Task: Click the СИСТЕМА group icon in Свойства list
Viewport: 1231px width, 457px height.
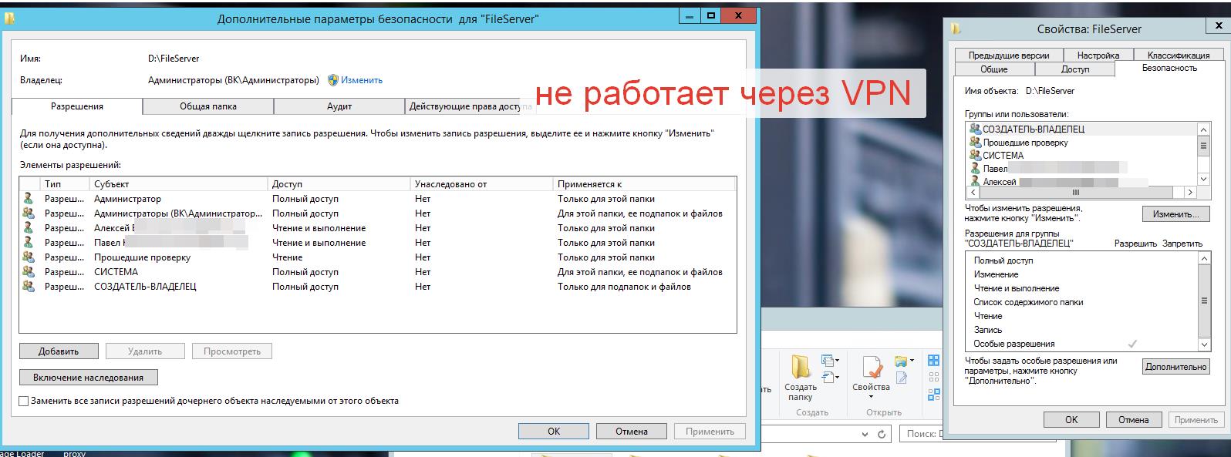Action: (975, 156)
